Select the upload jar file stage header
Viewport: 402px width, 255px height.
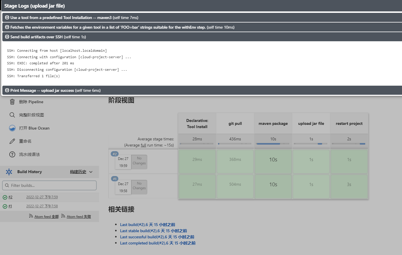pyautogui.click(x=311, y=123)
